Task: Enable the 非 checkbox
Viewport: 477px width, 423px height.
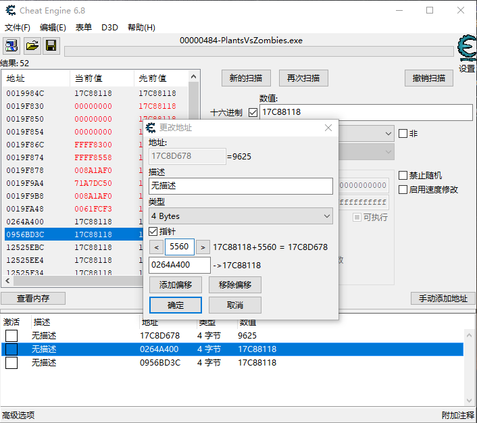Action: point(403,133)
